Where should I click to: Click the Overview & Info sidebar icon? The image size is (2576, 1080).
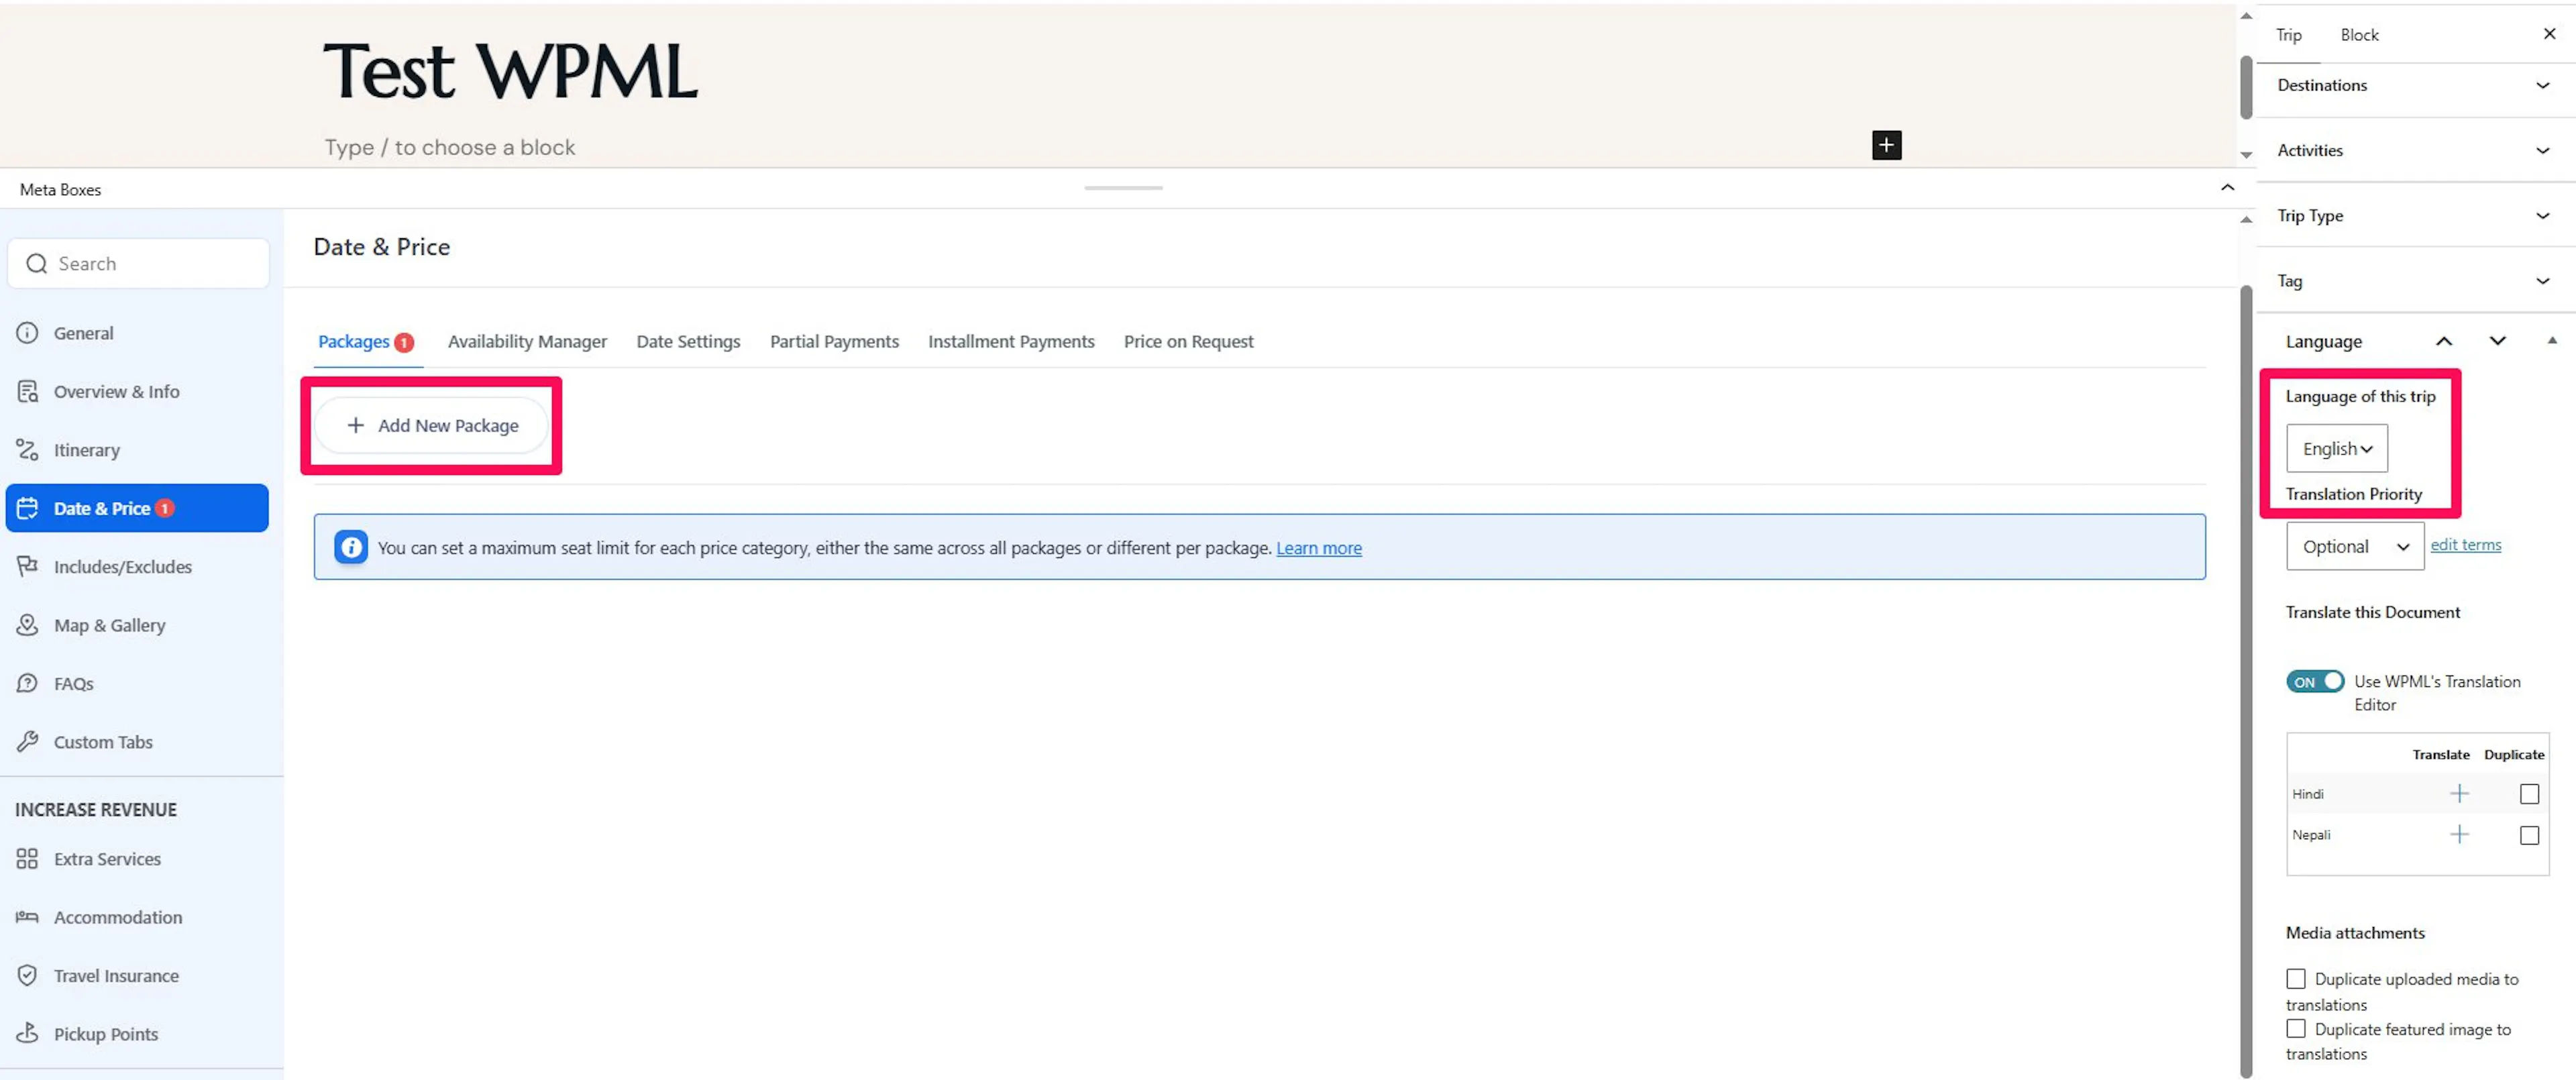(27, 391)
